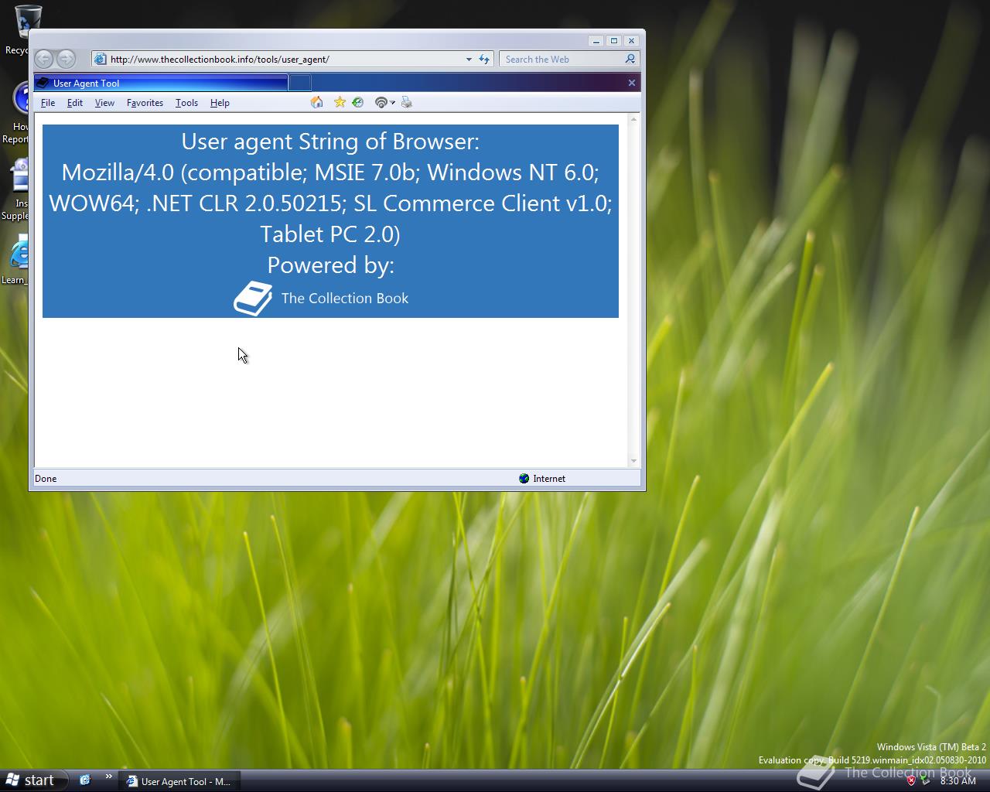
Task: Open the Home page icon
Action: tap(317, 102)
